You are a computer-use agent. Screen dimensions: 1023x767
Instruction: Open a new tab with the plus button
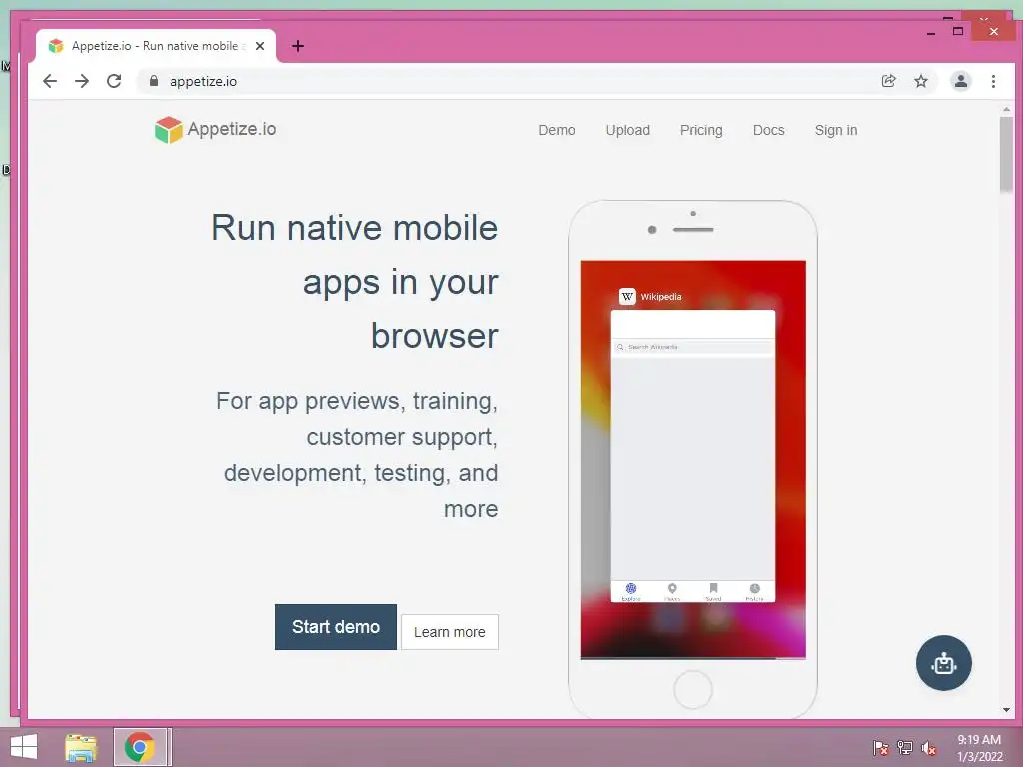[x=298, y=46]
